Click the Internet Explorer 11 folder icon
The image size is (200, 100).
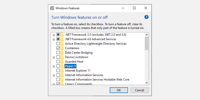point(62,71)
